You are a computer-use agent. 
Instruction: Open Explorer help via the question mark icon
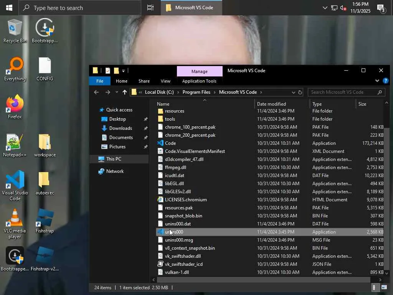point(385,81)
